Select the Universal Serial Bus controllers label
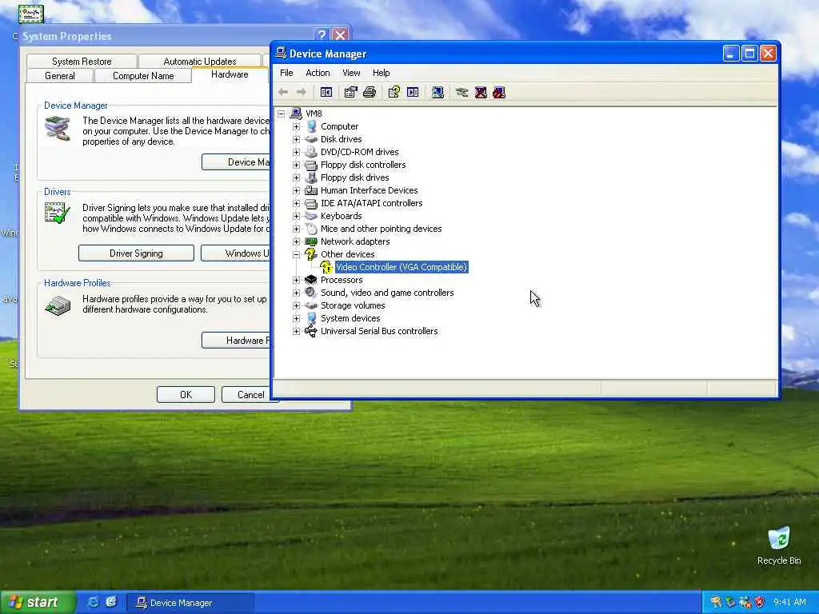Image resolution: width=819 pixels, height=614 pixels. pos(379,331)
